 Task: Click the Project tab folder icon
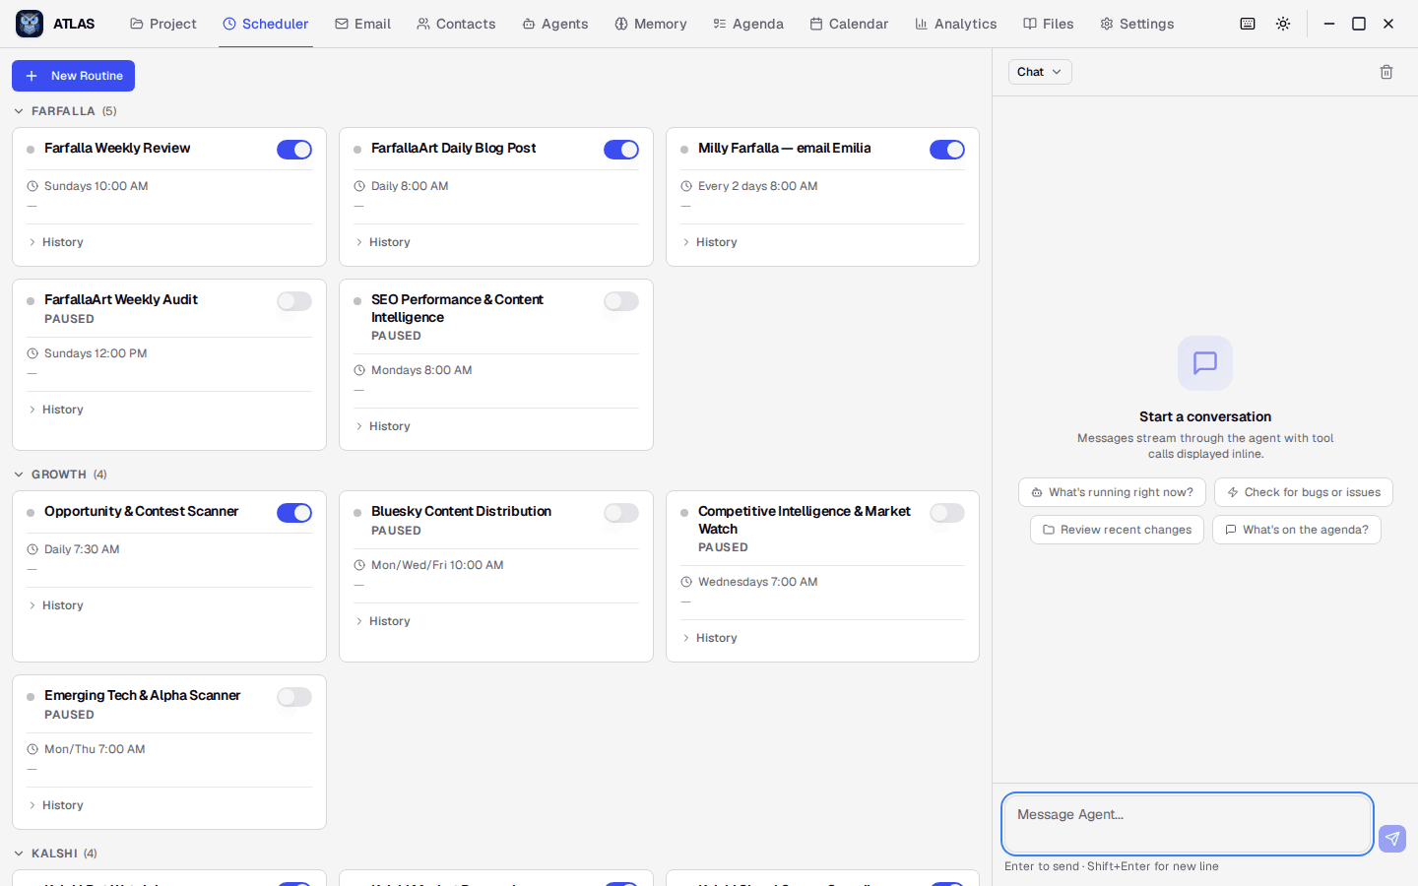[x=137, y=24]
